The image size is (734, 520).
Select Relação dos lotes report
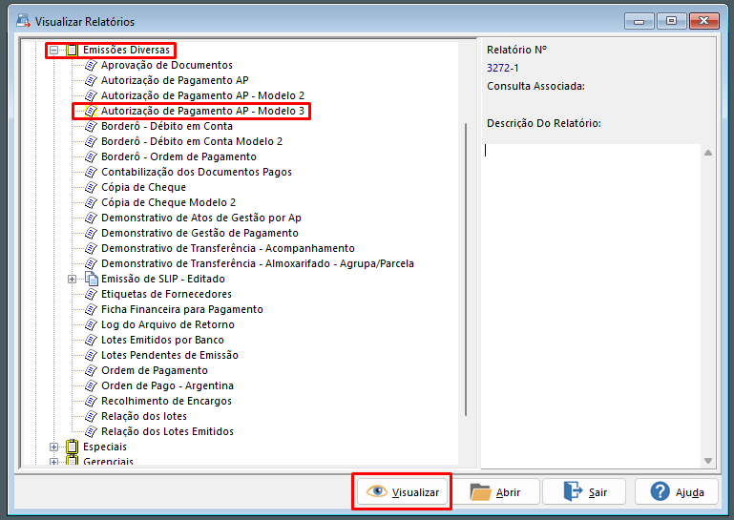(144, 417)
